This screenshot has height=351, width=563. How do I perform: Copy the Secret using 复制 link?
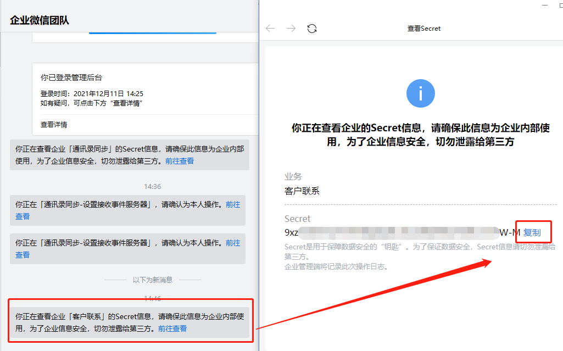(532, 232)
